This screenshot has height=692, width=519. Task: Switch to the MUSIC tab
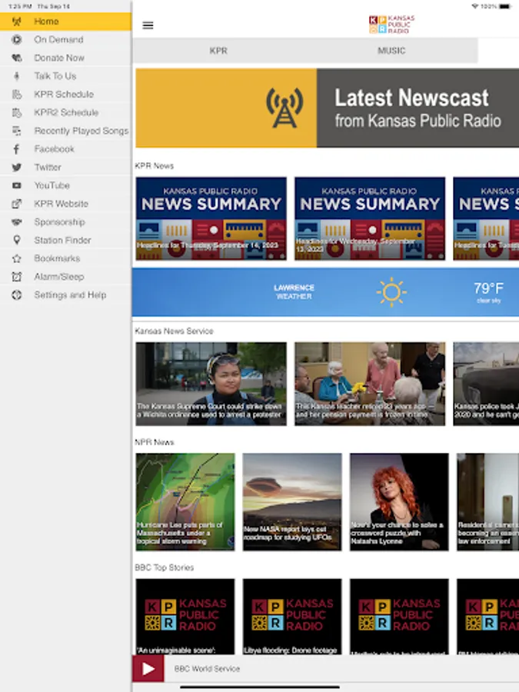[x=391, y=51]
